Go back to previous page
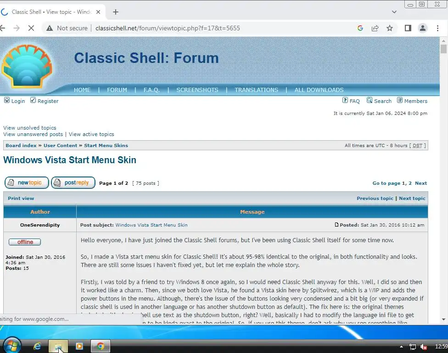Viewport: 448px width, 353px height. [x=3, y=28]
